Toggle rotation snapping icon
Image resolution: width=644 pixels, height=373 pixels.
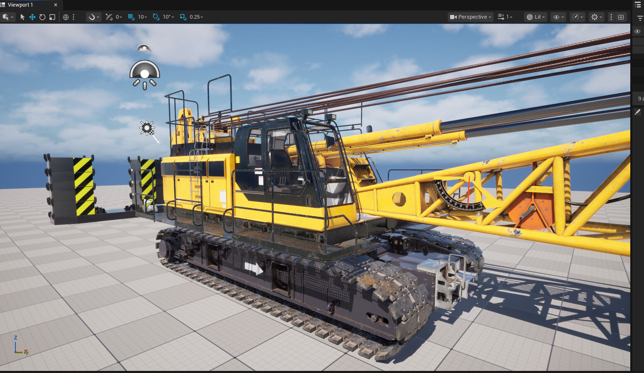156,17
